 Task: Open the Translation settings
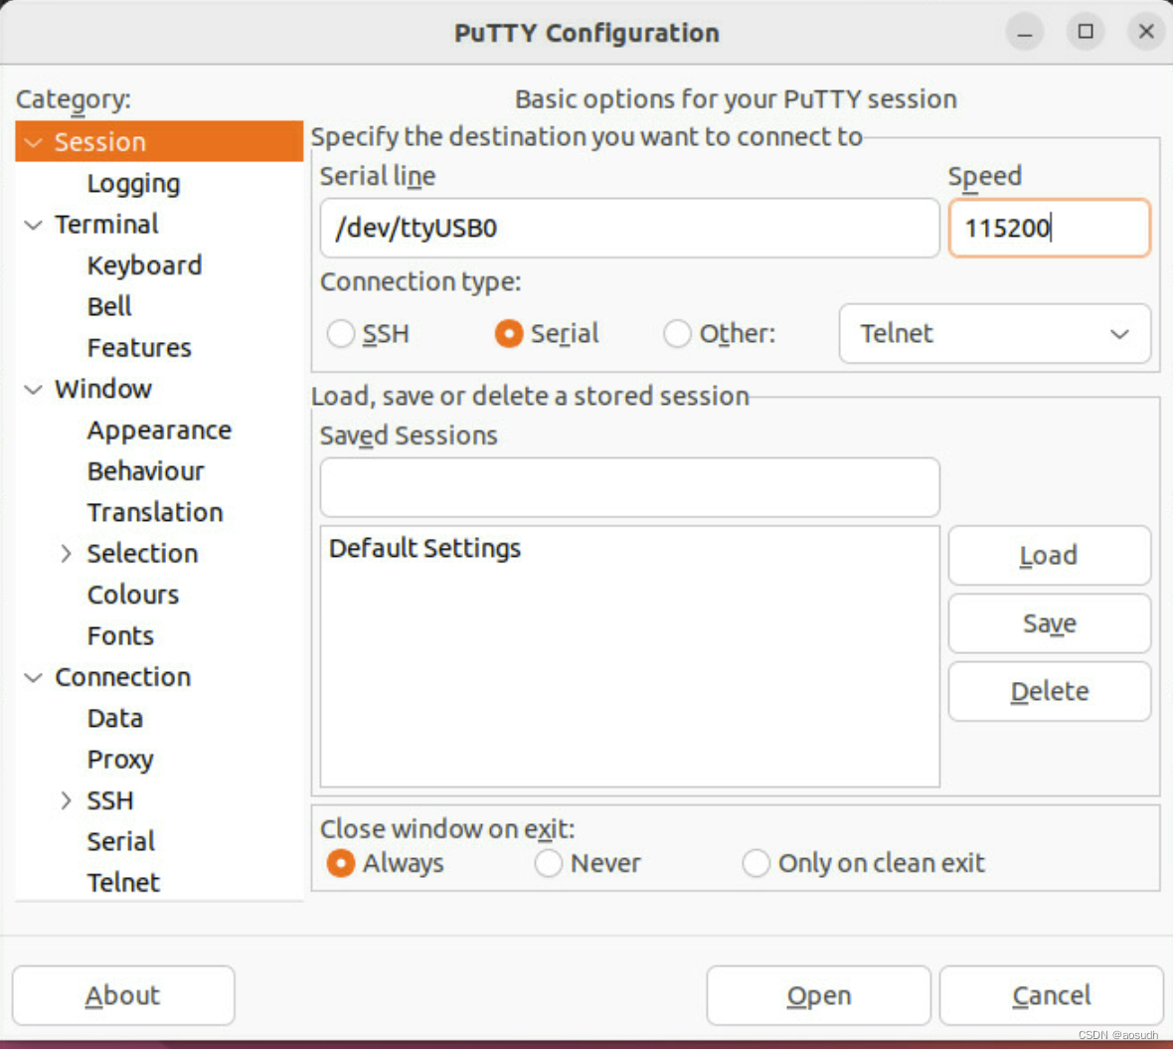coord(155,512)
